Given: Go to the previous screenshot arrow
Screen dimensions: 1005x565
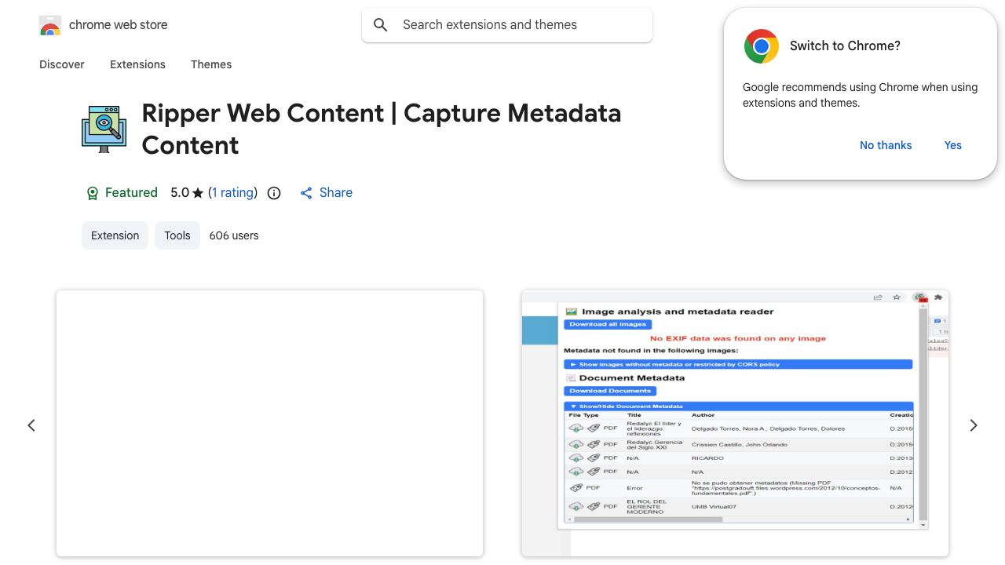Looking at the screenshot, I should pyautogui.click(x=31, y=425).
